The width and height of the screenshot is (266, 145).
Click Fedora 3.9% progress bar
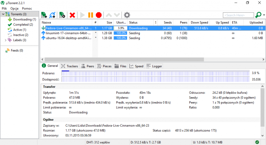point(120,28)
